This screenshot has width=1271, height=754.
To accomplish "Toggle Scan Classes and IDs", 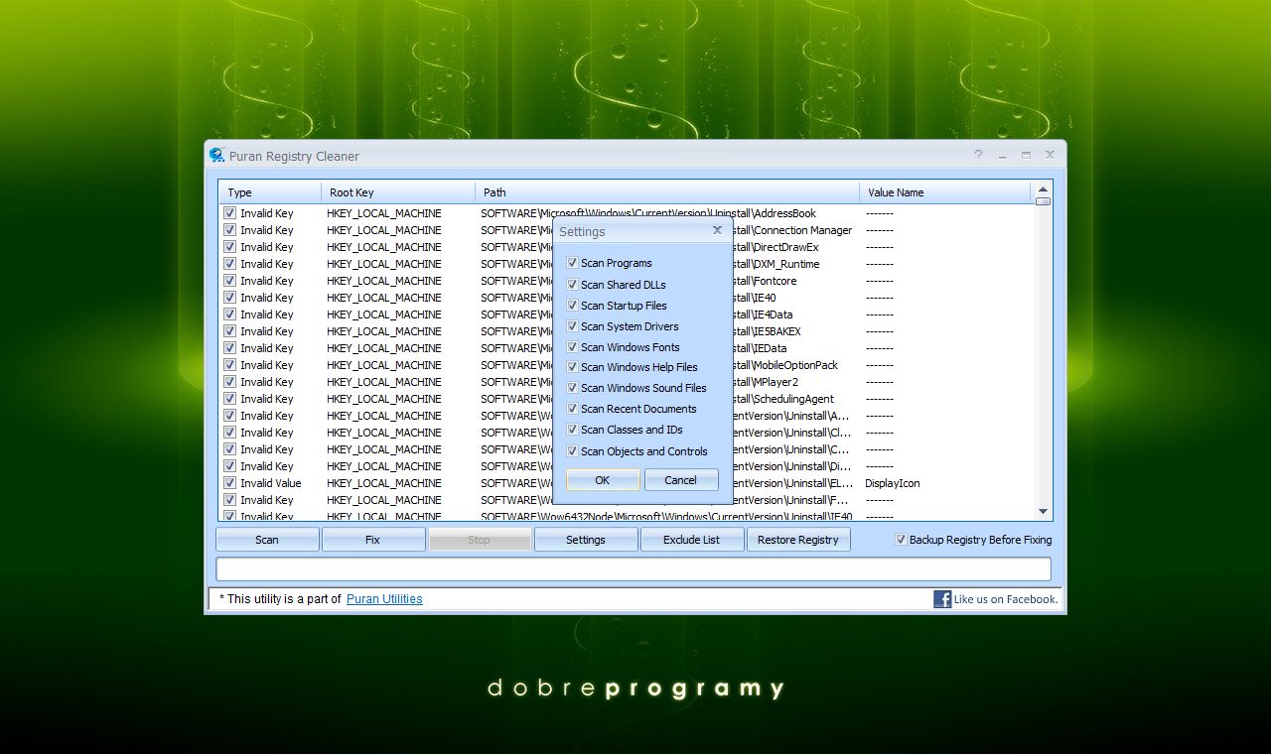I will [572, 430].
